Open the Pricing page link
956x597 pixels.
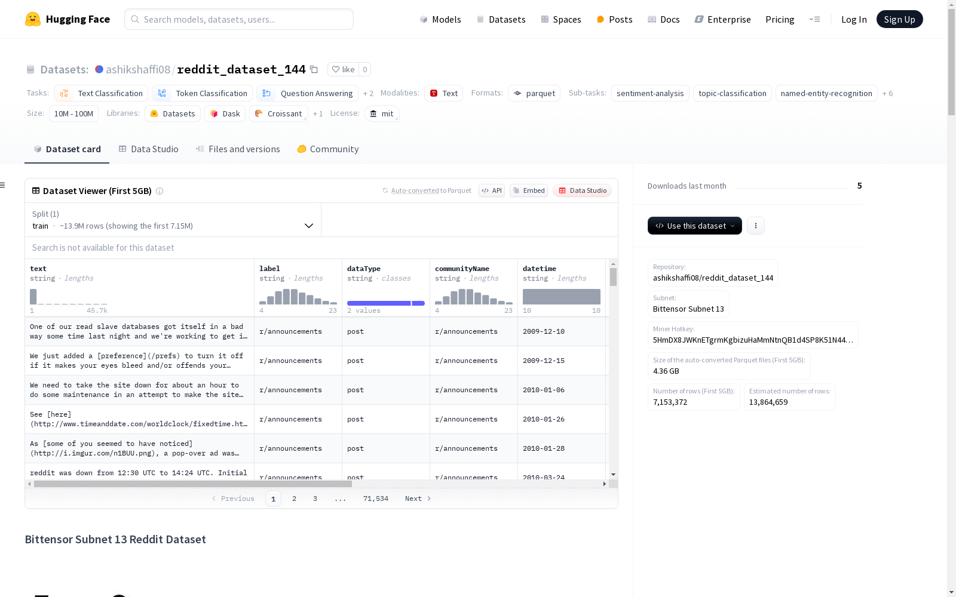coord(780,19)
